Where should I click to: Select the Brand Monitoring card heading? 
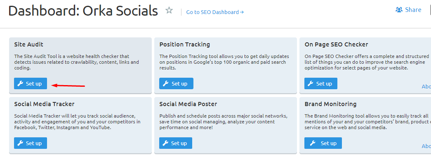(330, 104)
